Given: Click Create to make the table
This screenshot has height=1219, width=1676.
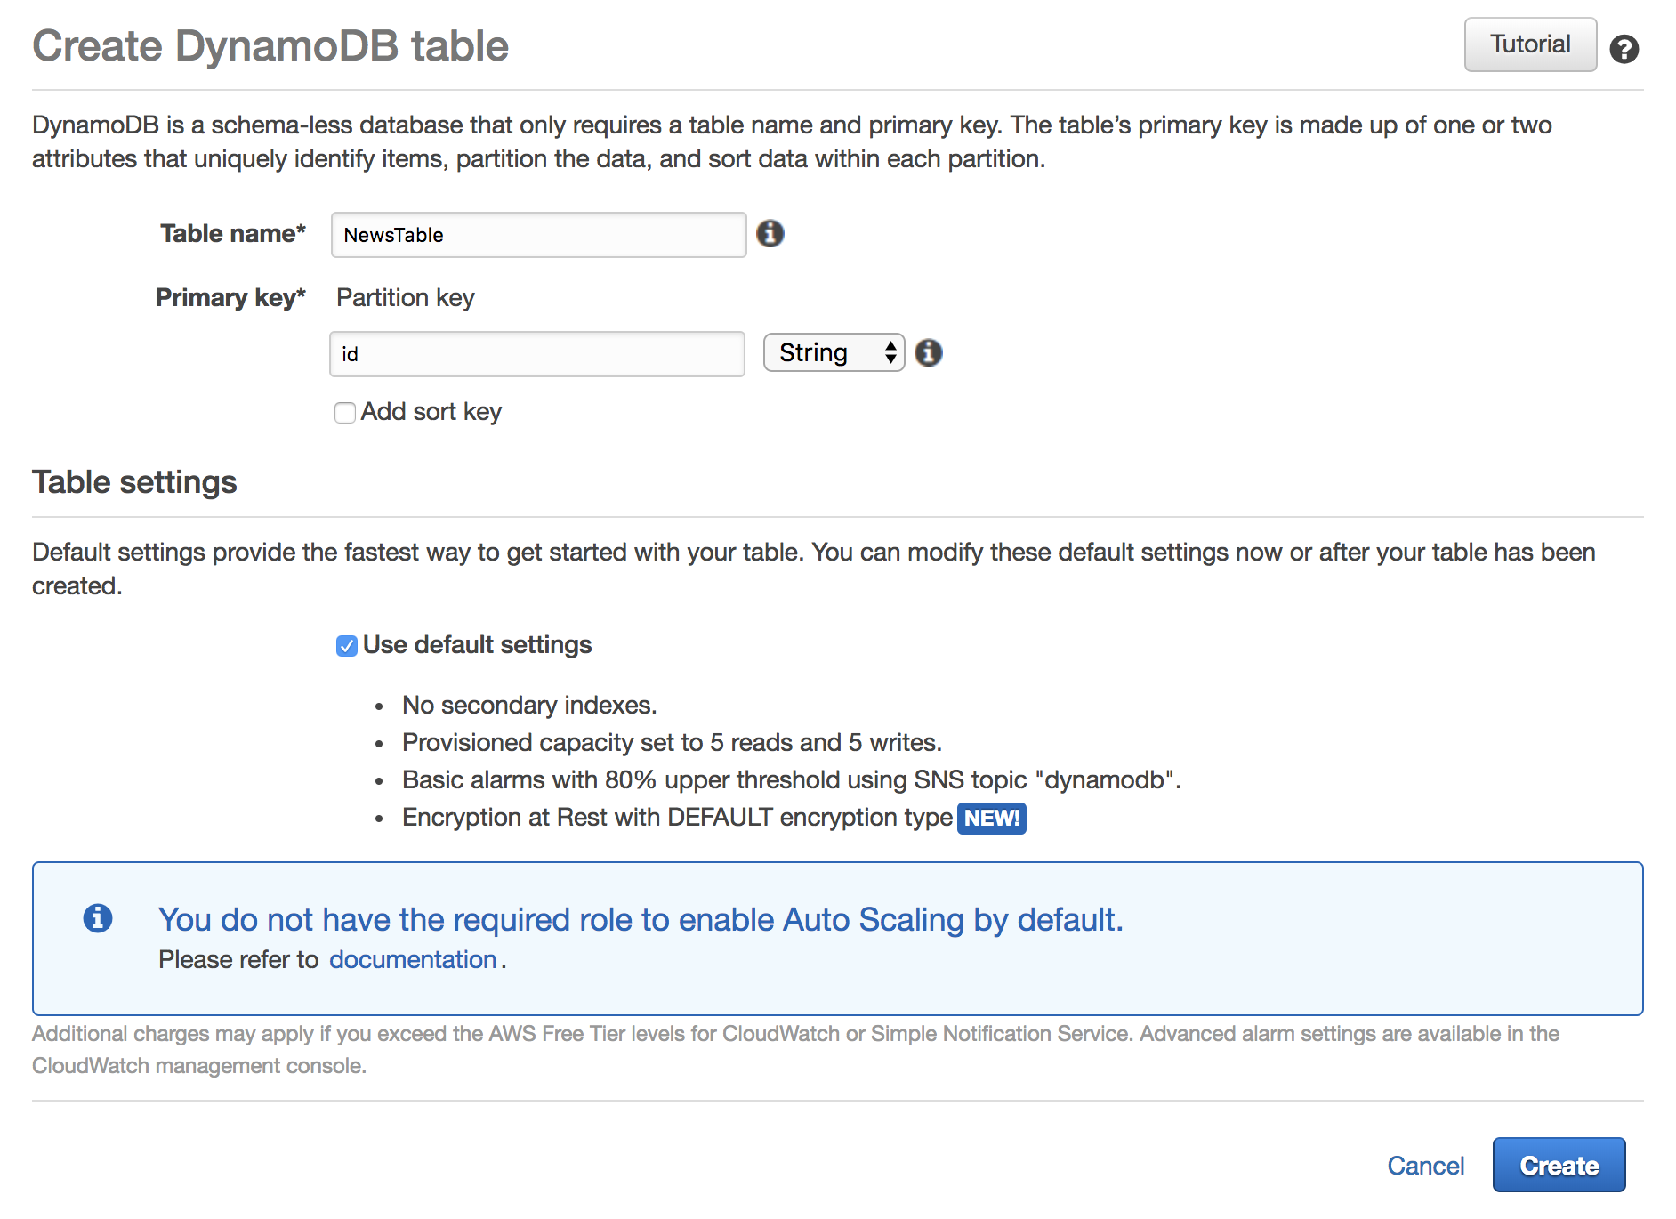Looking at the screenshot, I should pos(1559,1166).
